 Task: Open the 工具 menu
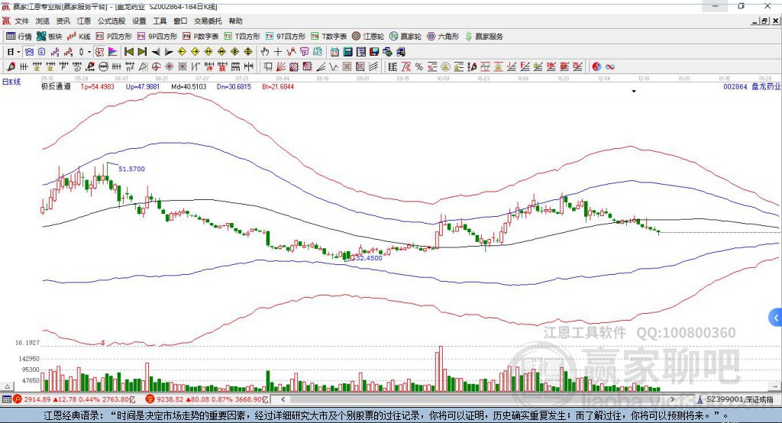(160, 21)
